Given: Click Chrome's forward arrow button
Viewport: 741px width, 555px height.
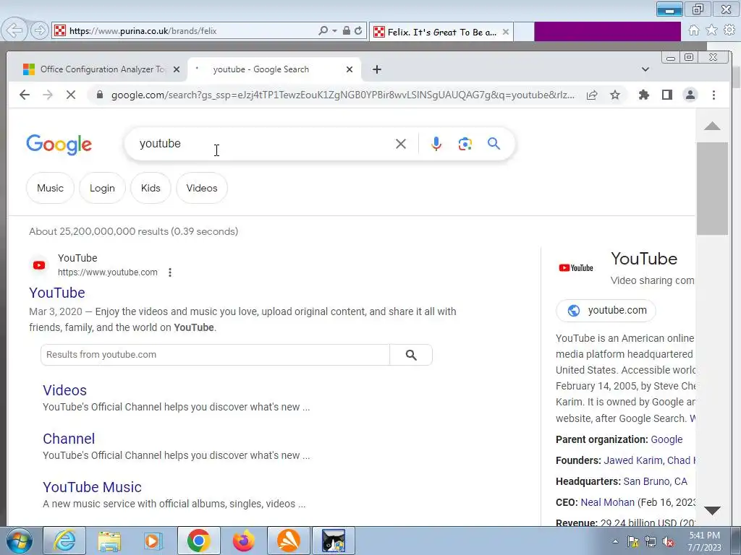Looking at the screenshot, I should point(48,95).
